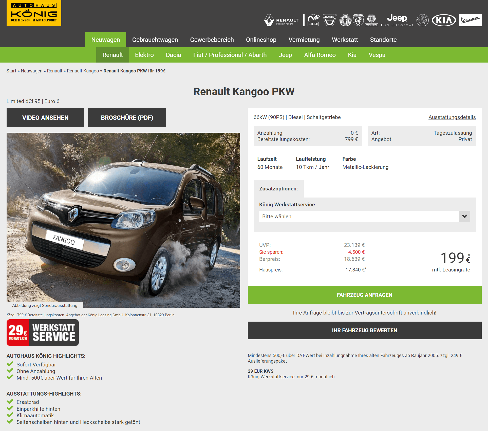This screenshot has width=488, height=431.
Task: Open the Elektro submenu item
Action: point(144,55)
